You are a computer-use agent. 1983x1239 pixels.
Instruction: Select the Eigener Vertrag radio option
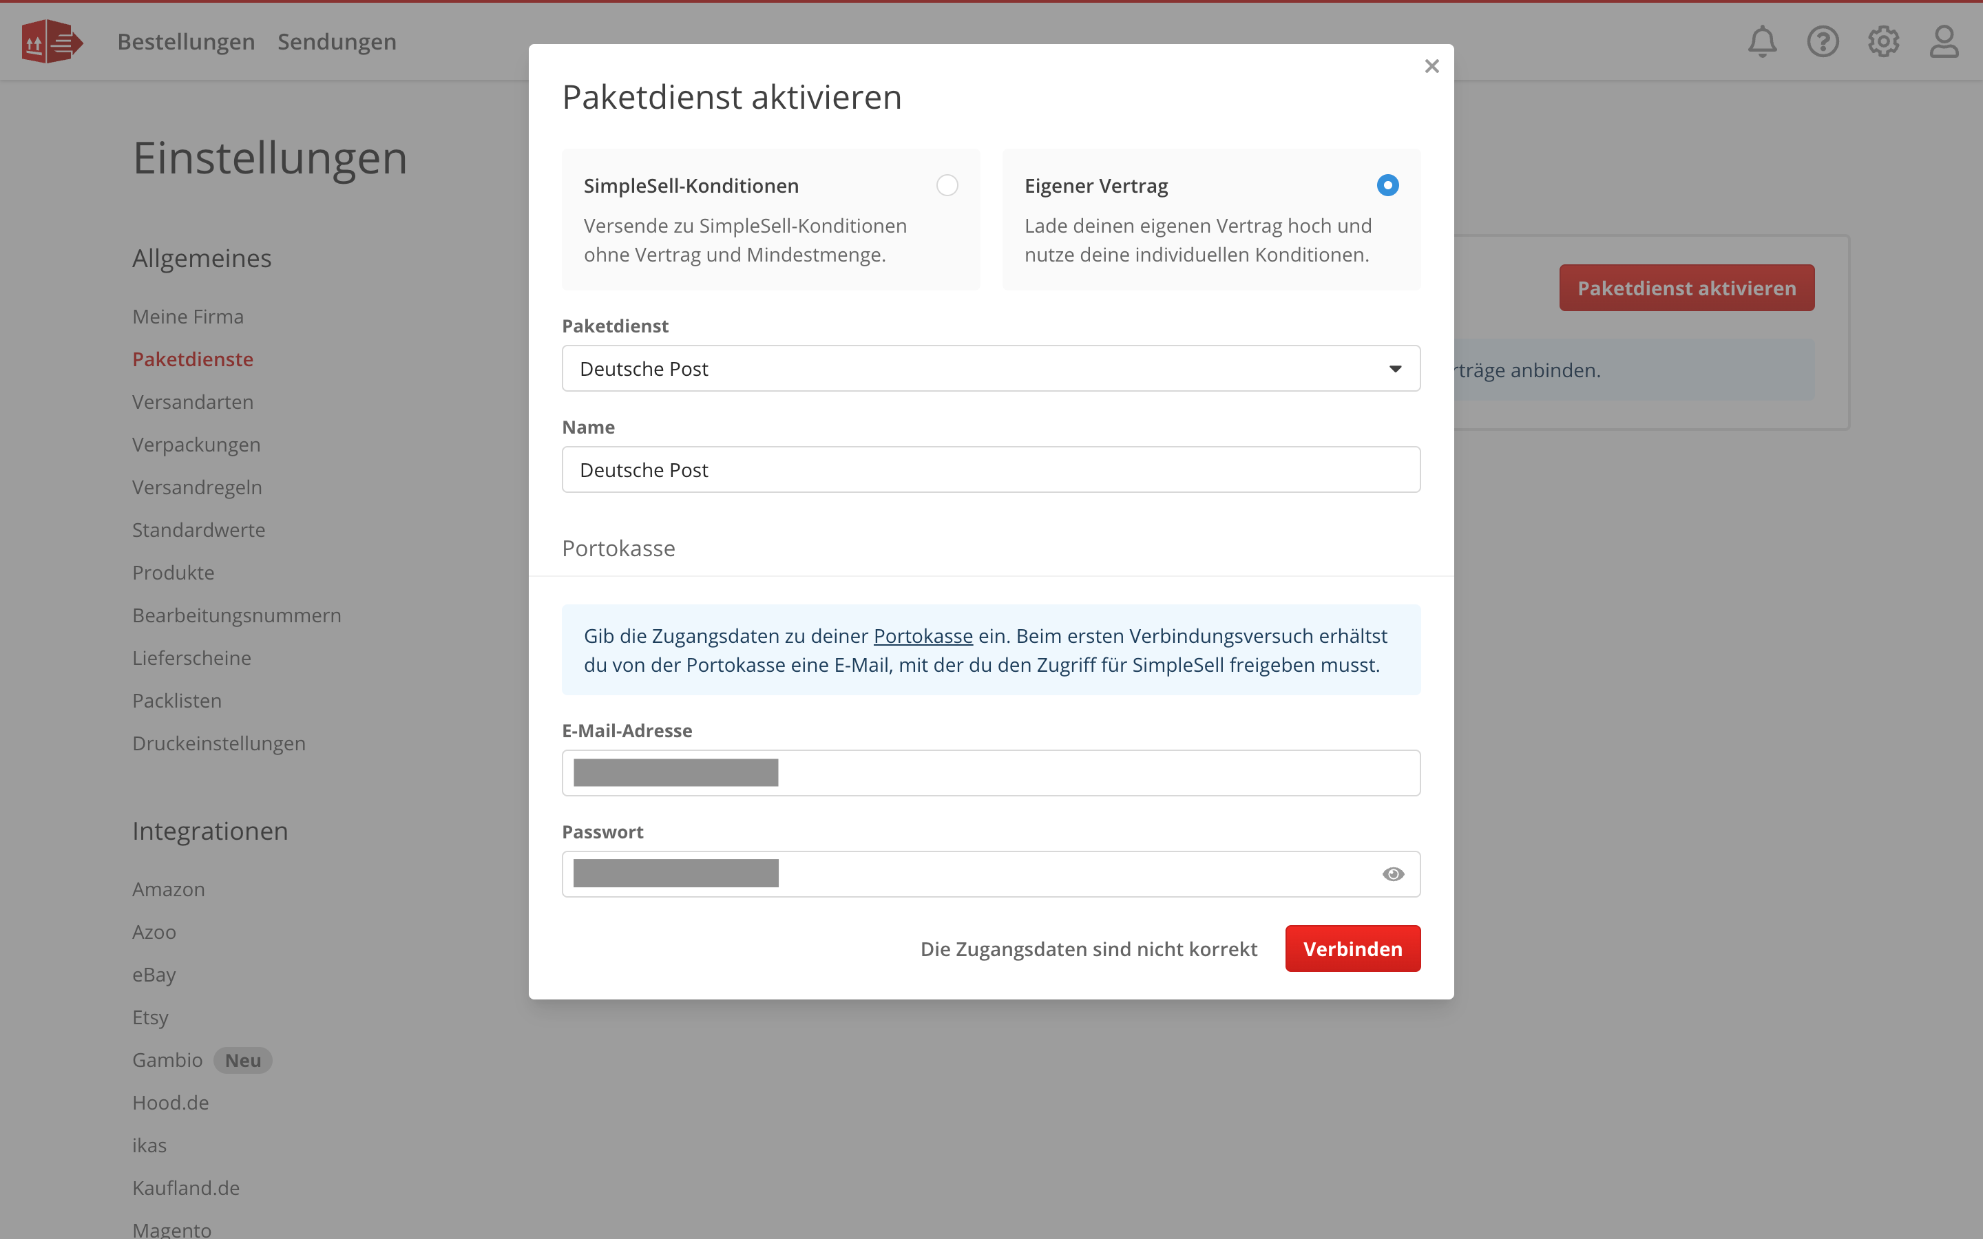click(x=1387, y=185)
